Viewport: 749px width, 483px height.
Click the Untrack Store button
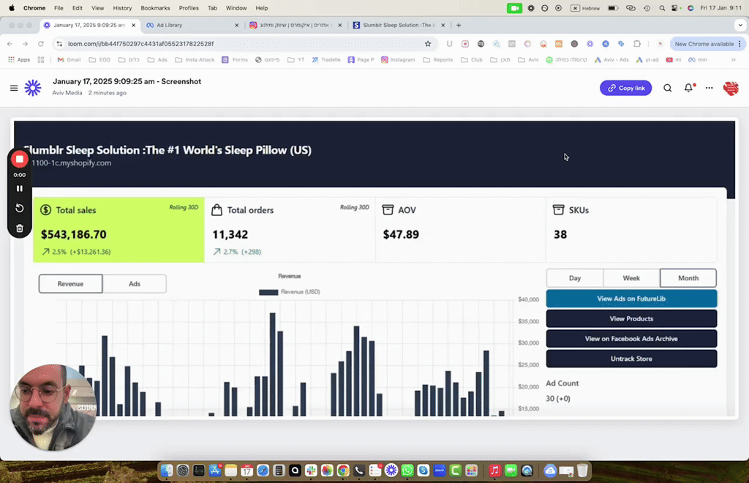click(631, 359)
